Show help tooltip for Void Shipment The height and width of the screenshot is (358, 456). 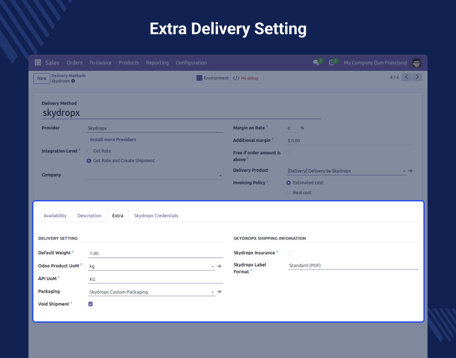click(71, 303)
